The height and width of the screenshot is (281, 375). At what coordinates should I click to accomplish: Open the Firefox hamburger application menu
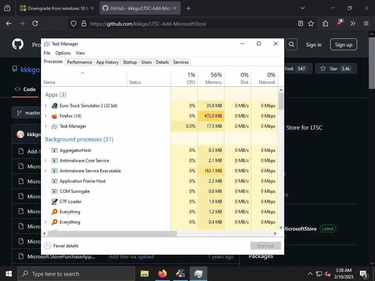coord(366,23)
